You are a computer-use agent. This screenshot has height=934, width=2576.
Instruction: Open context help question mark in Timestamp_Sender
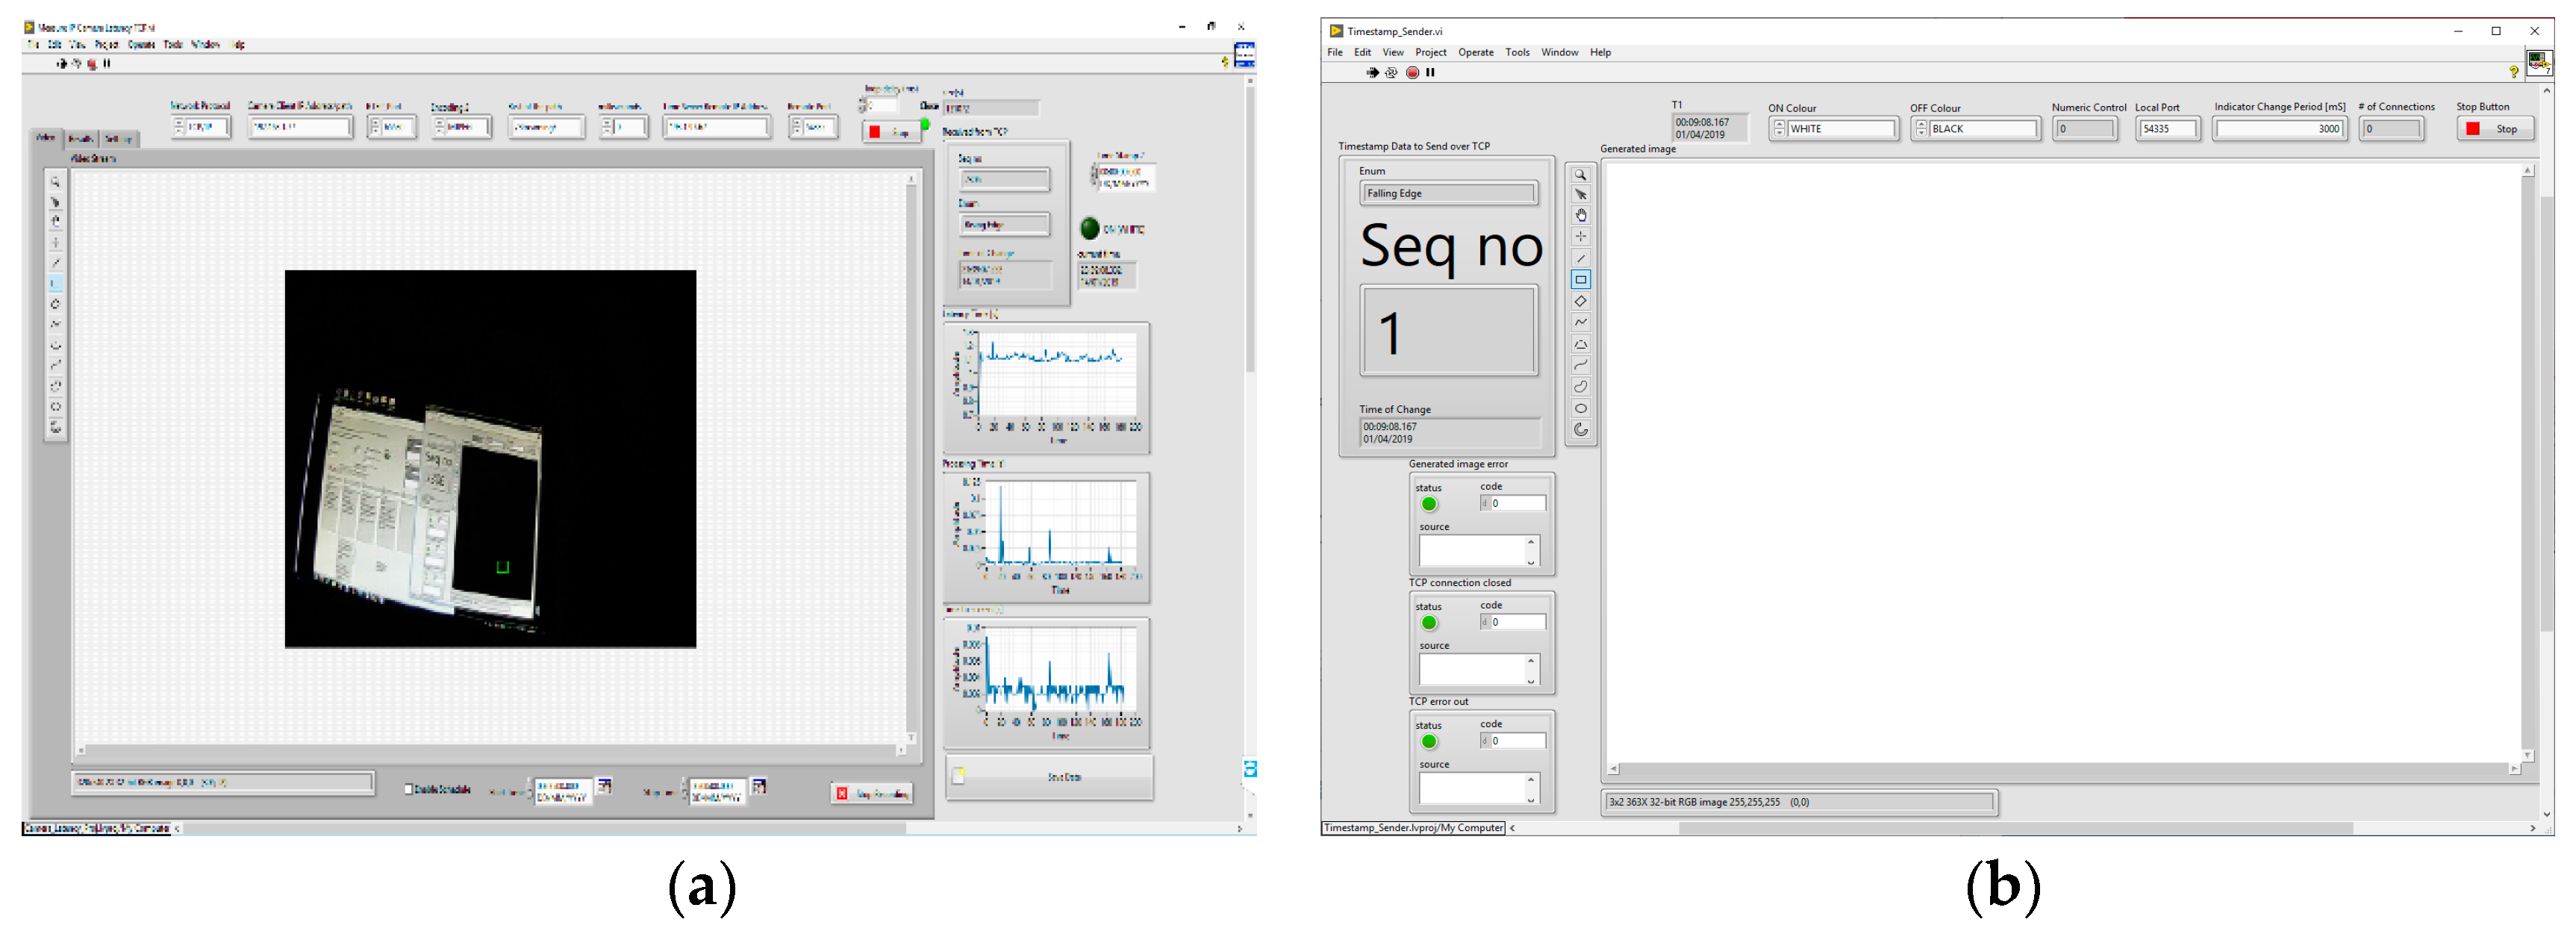click(x=2513, y=72)
